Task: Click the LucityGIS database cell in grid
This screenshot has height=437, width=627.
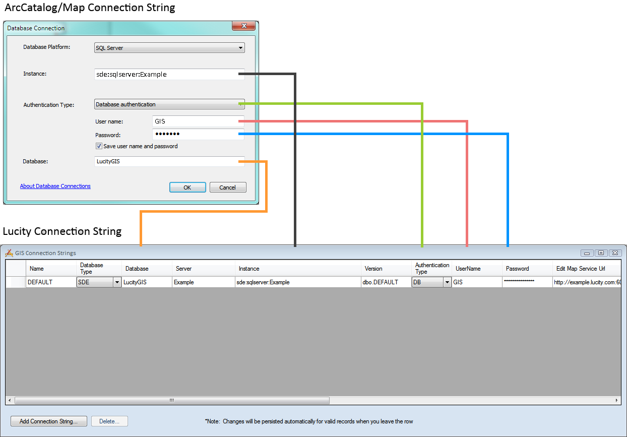Action: pos(147,282)
